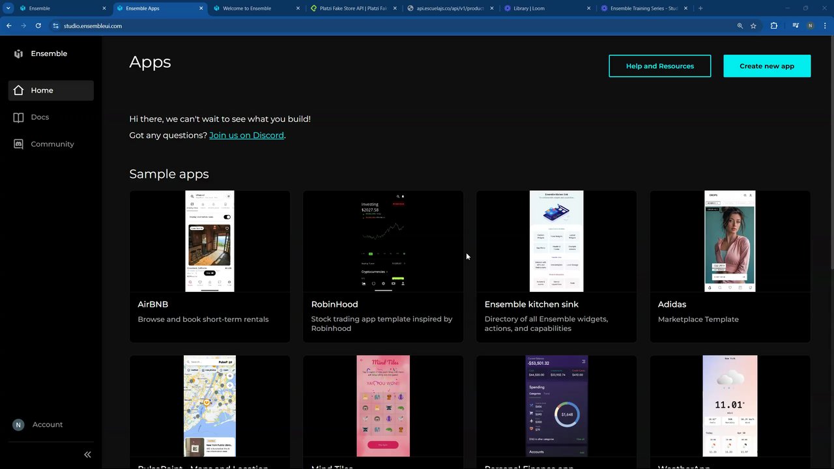834x469 pixels.
Task: Open the Mind Tiles game thumbnail
Action: 383,406
